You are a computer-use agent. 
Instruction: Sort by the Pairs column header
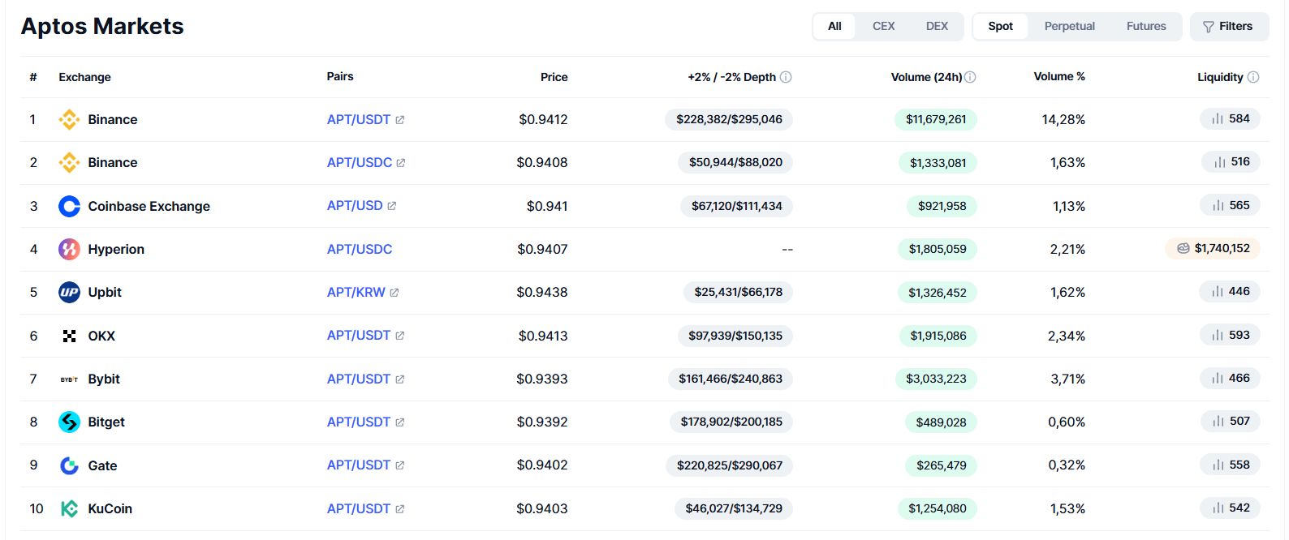click(340, 76)
